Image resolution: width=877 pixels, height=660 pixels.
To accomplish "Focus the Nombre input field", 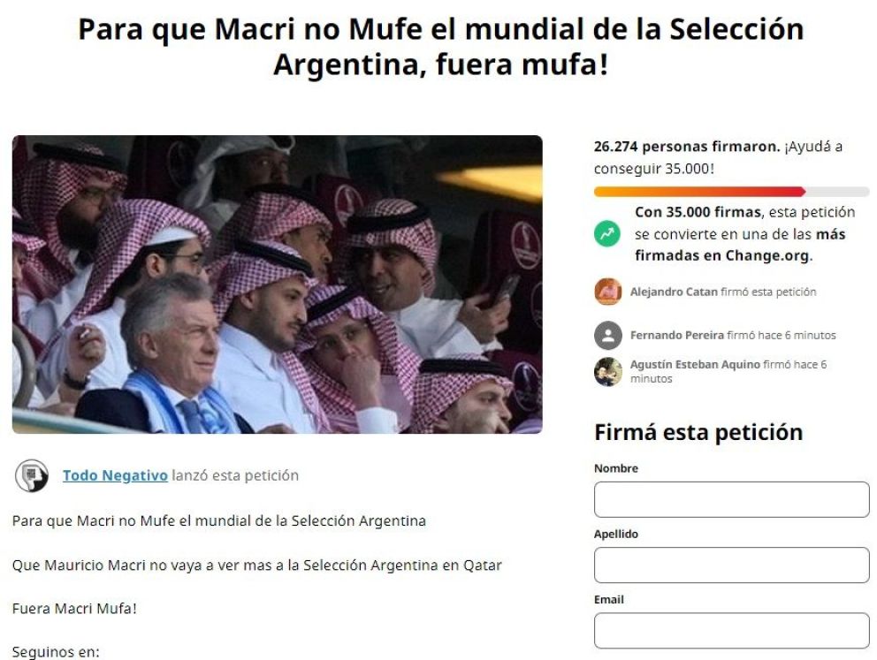I will click(x=732, y=499).
